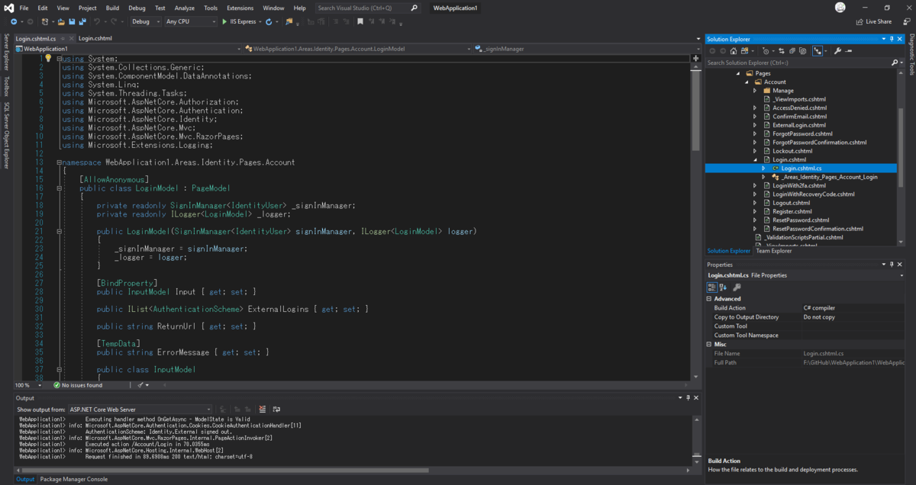Toggle word wrap icon in Output panel
Screen dimensions: 916x485
coord(276,410)
